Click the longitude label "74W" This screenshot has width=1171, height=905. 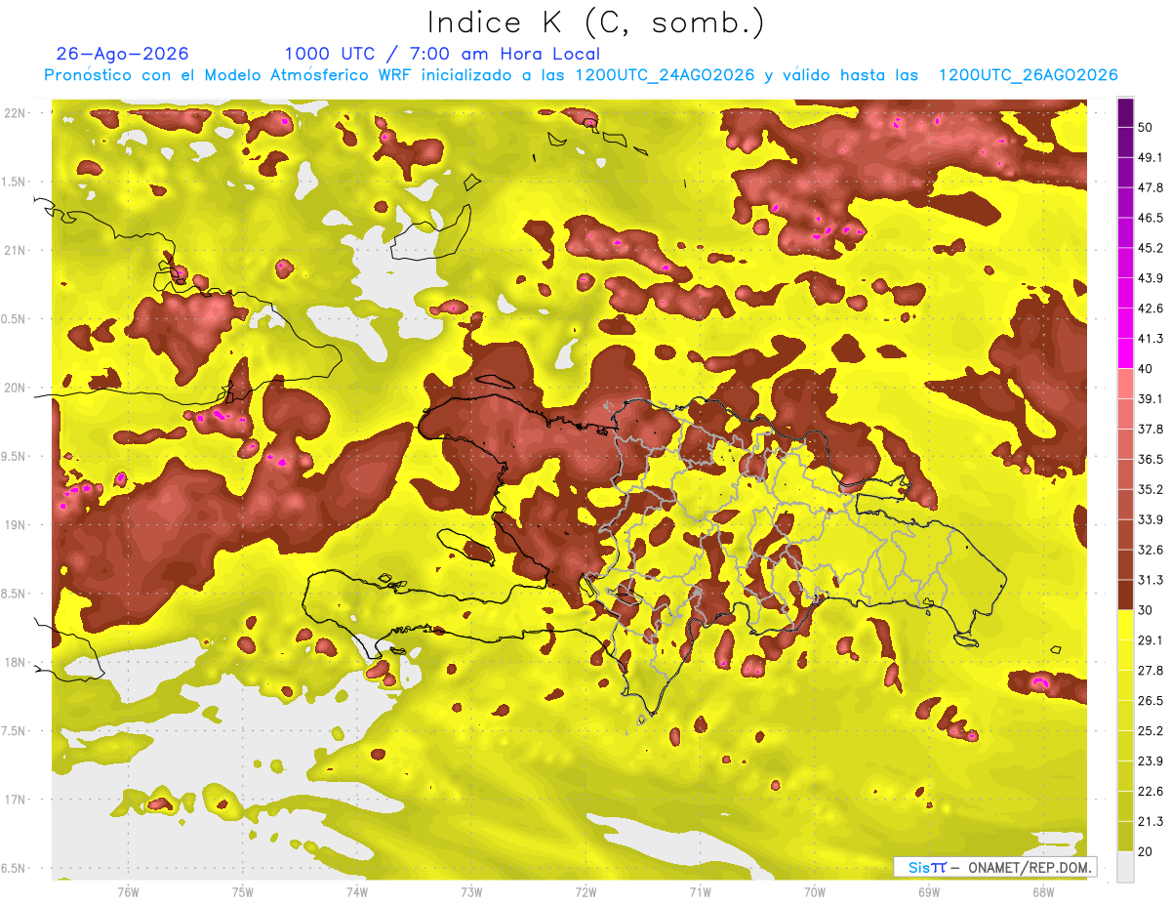click(356, 892)
